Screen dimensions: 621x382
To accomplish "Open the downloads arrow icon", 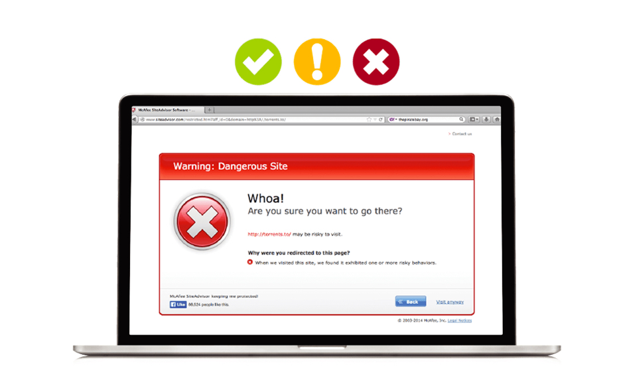I will (x=486, y=119).
